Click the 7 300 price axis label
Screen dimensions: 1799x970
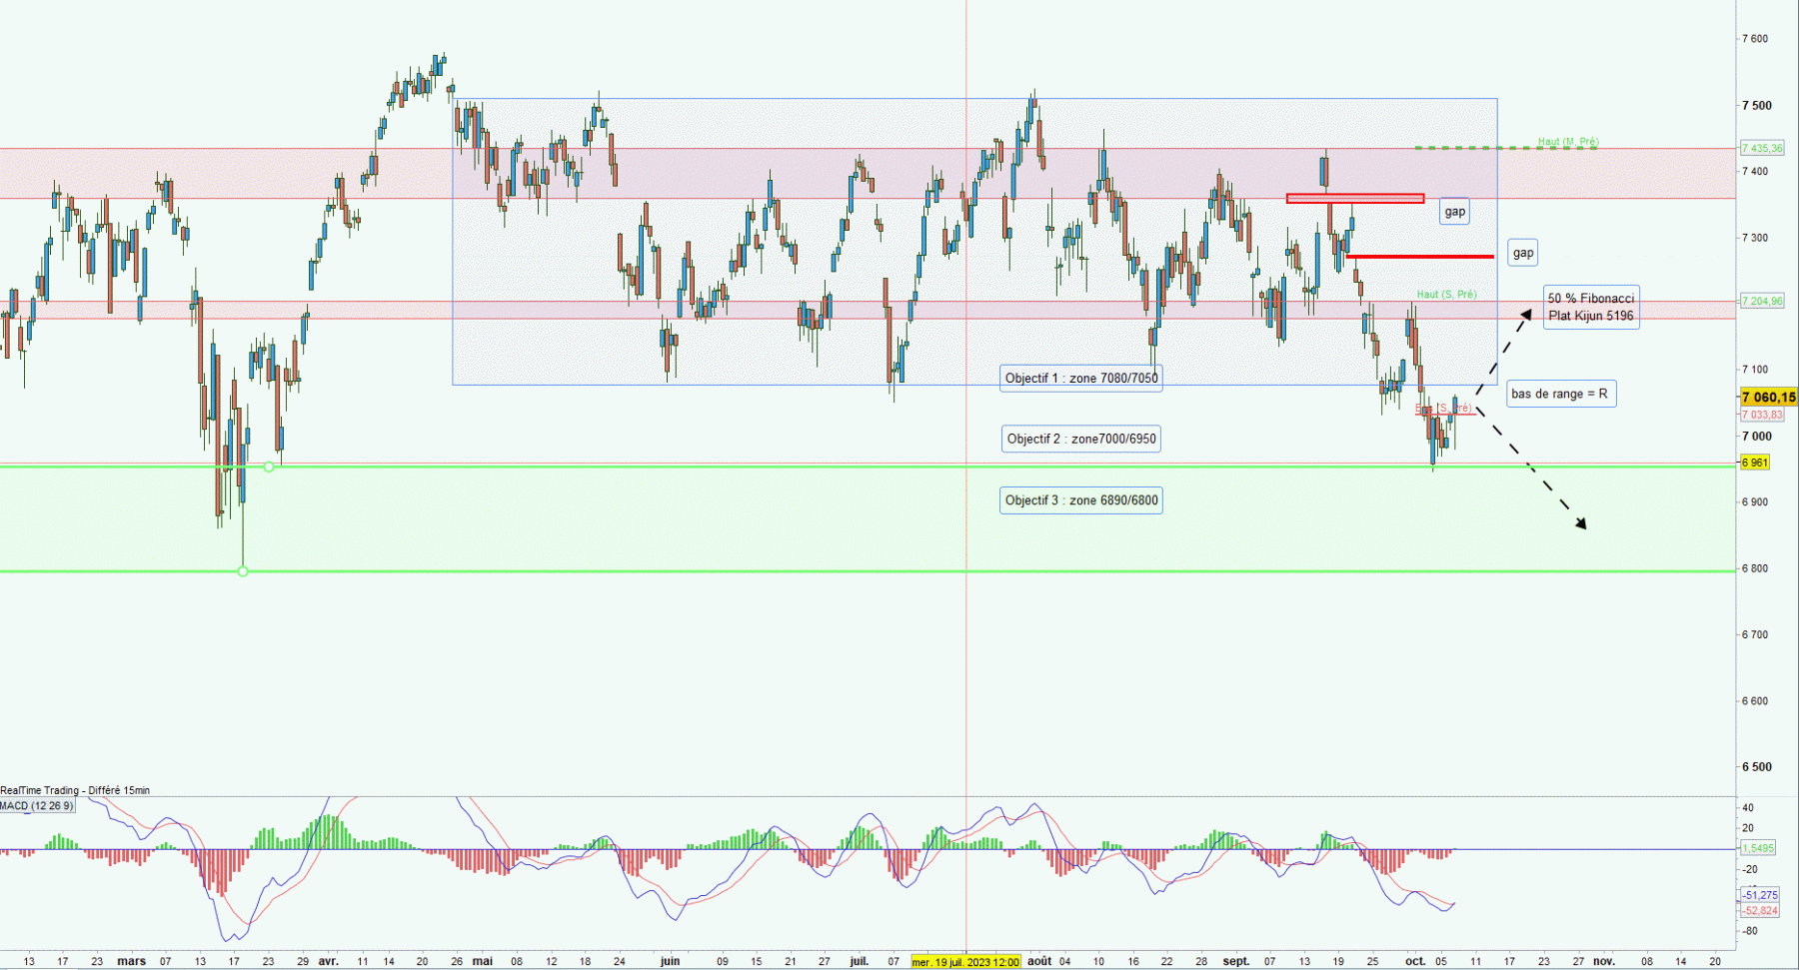[x=1755, y=238]
